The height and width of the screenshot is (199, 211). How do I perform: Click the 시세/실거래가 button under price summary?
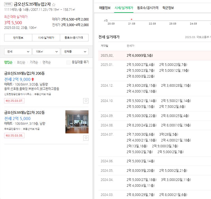46,38
